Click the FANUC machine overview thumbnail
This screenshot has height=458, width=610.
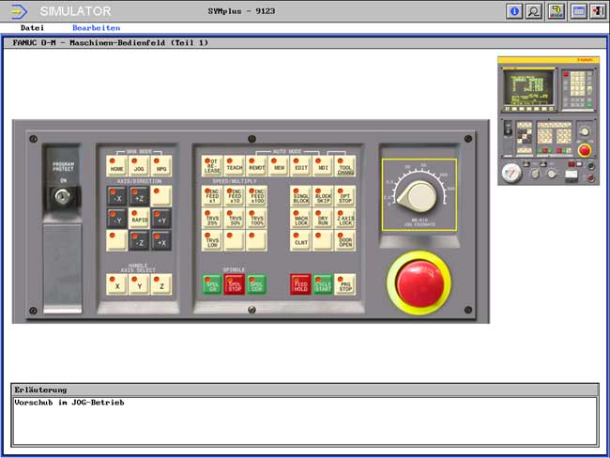[x=548, y=120]
